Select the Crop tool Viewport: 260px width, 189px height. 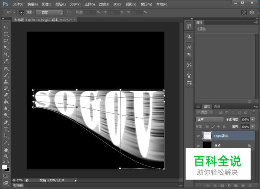(x=6, y=54)
